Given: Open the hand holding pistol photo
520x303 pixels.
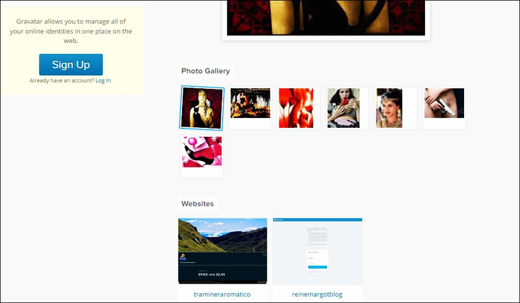Looking at the screenshot, I should (x=444, y=104).
